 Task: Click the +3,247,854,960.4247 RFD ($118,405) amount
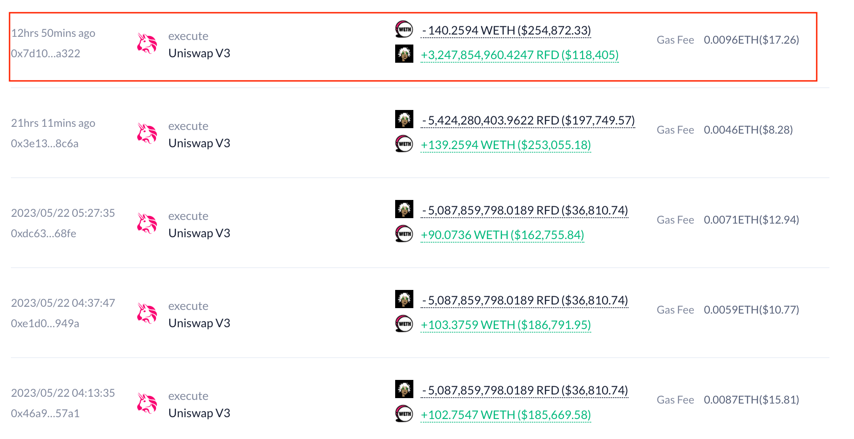520,55
